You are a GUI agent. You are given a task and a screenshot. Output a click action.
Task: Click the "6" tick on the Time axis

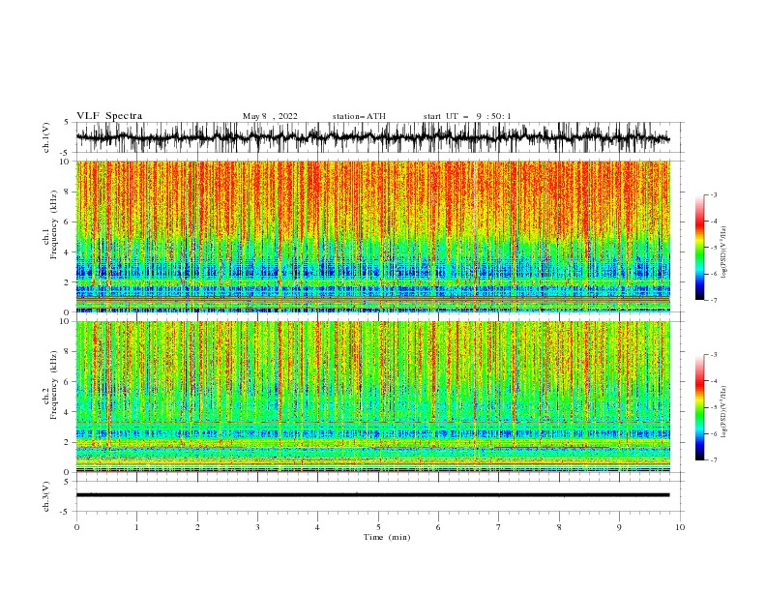coord(438,527)
